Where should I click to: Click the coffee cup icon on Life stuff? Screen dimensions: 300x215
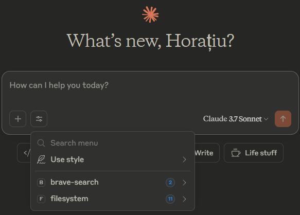tap(236, 153)
